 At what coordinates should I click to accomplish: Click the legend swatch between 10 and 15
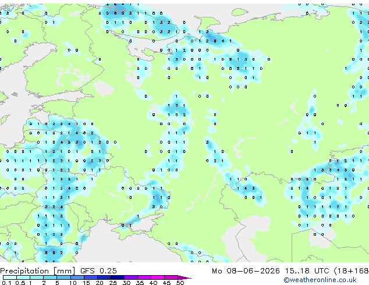(77, 277)
